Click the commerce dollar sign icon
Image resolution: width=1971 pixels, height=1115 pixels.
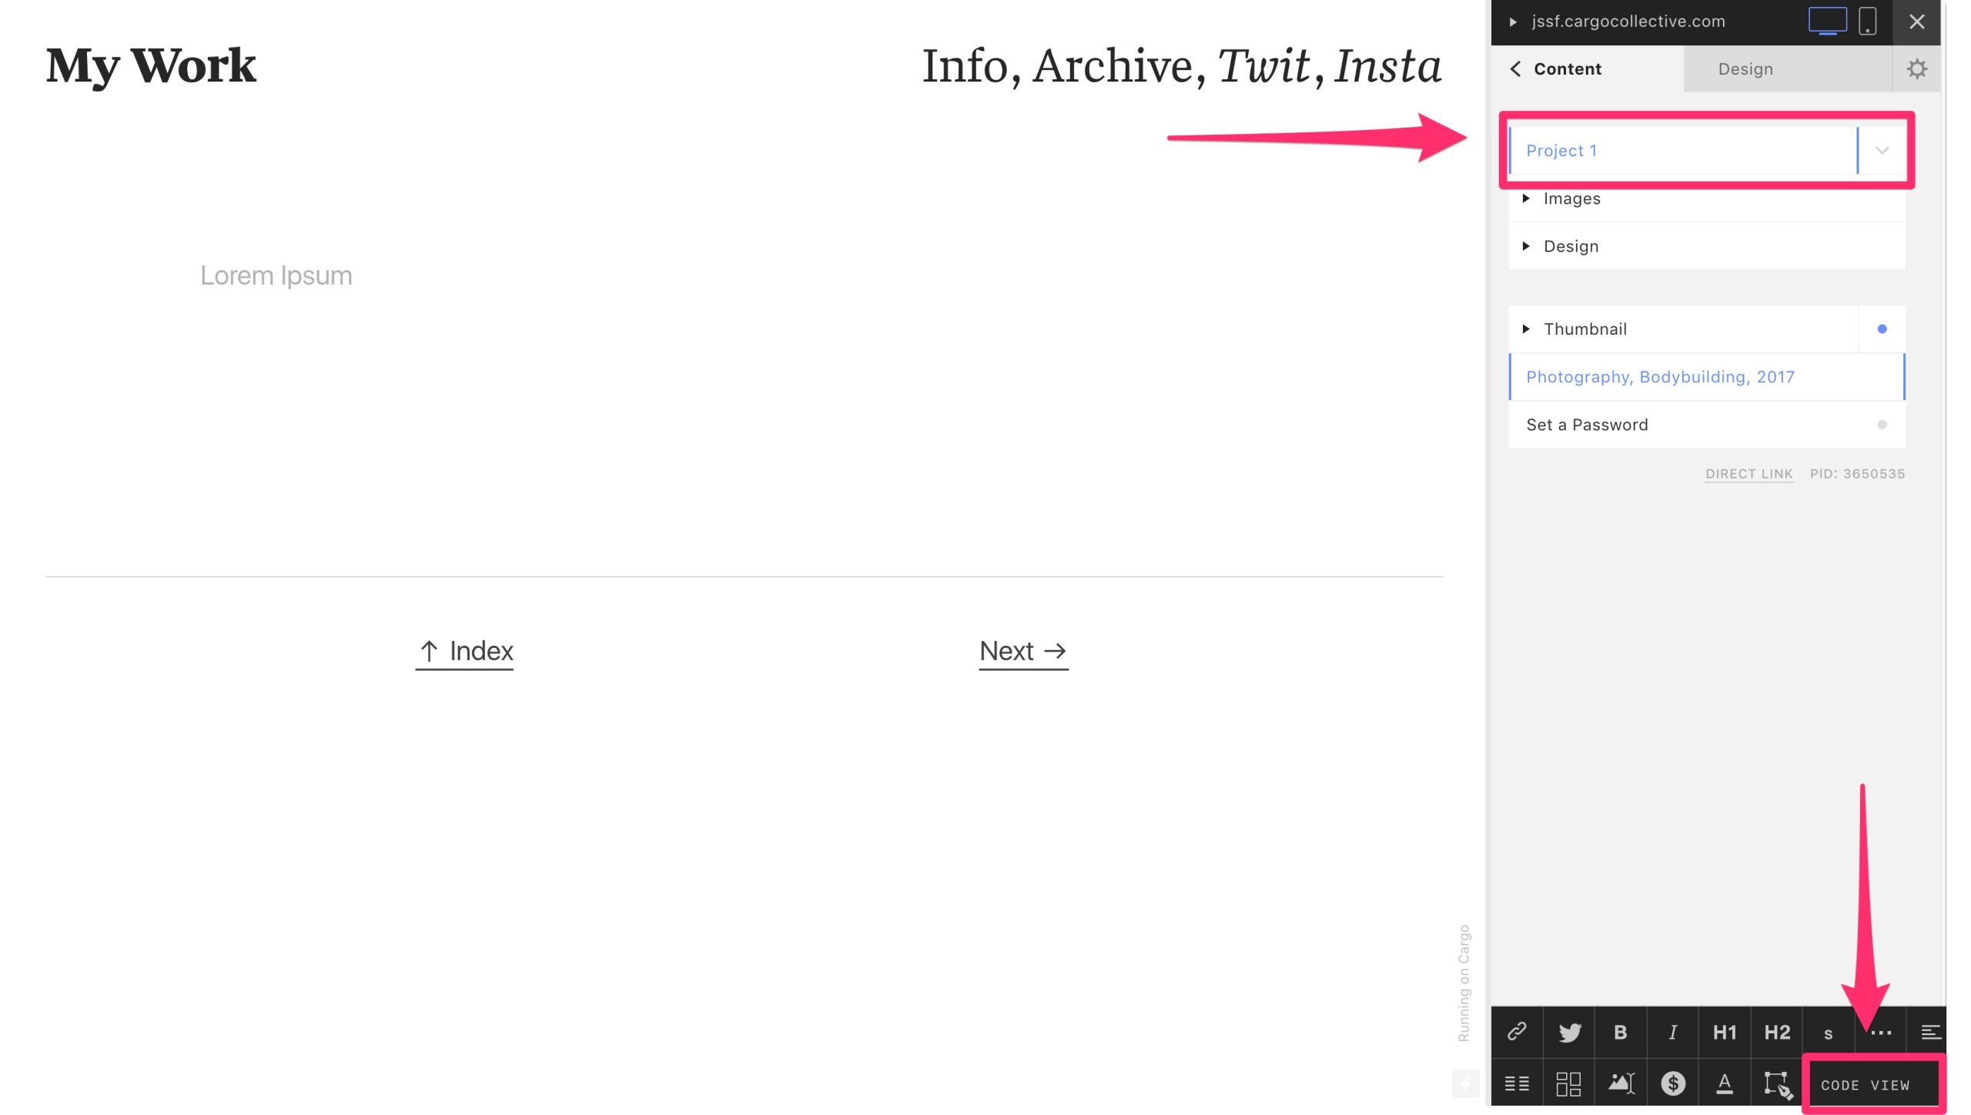1672,1083
